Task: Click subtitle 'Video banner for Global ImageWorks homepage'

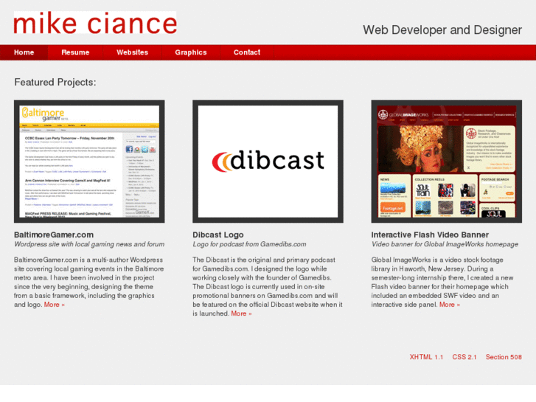Action: [445, 244]
